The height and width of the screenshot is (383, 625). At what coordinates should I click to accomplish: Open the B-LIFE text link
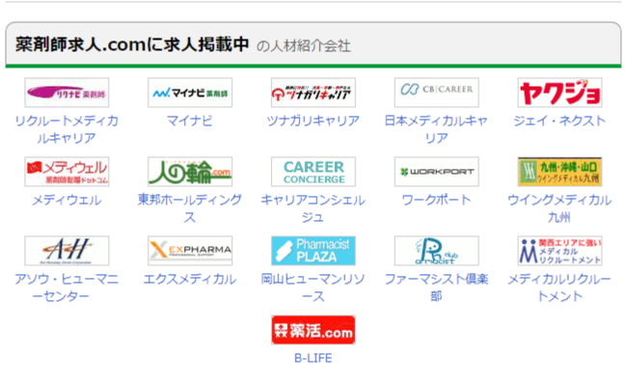[x=313, y=358]
